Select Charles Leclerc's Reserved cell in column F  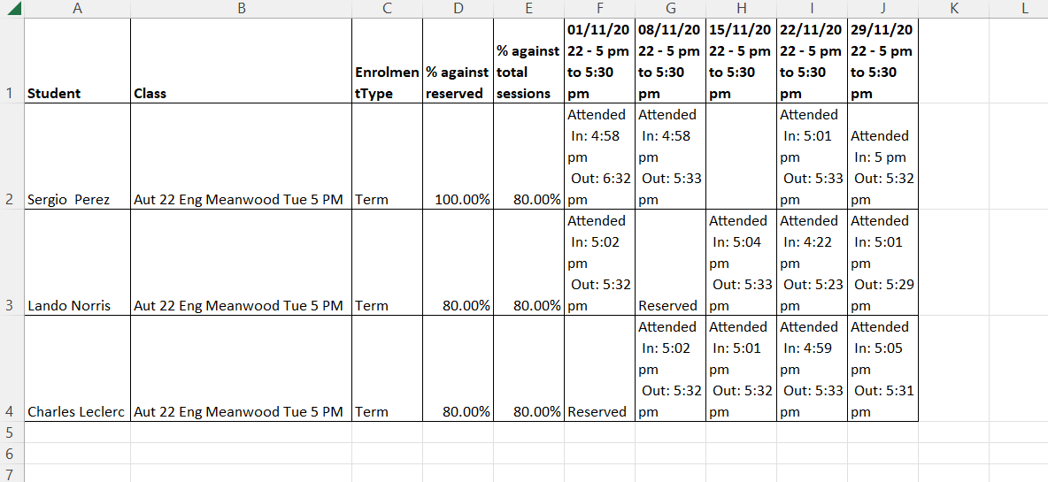599,369
